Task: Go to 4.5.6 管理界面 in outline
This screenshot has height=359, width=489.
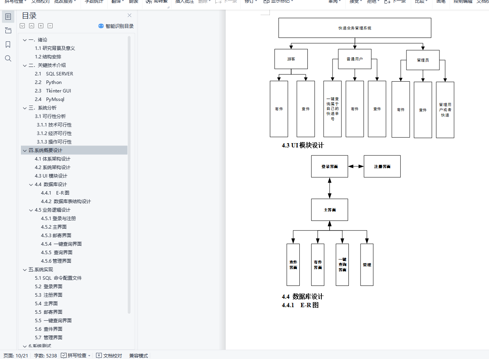Action: pyautogui.click(x=56, y=261)
